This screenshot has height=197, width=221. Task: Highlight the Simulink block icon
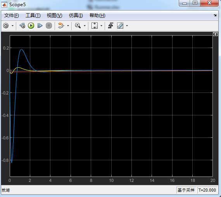(61, 26)
